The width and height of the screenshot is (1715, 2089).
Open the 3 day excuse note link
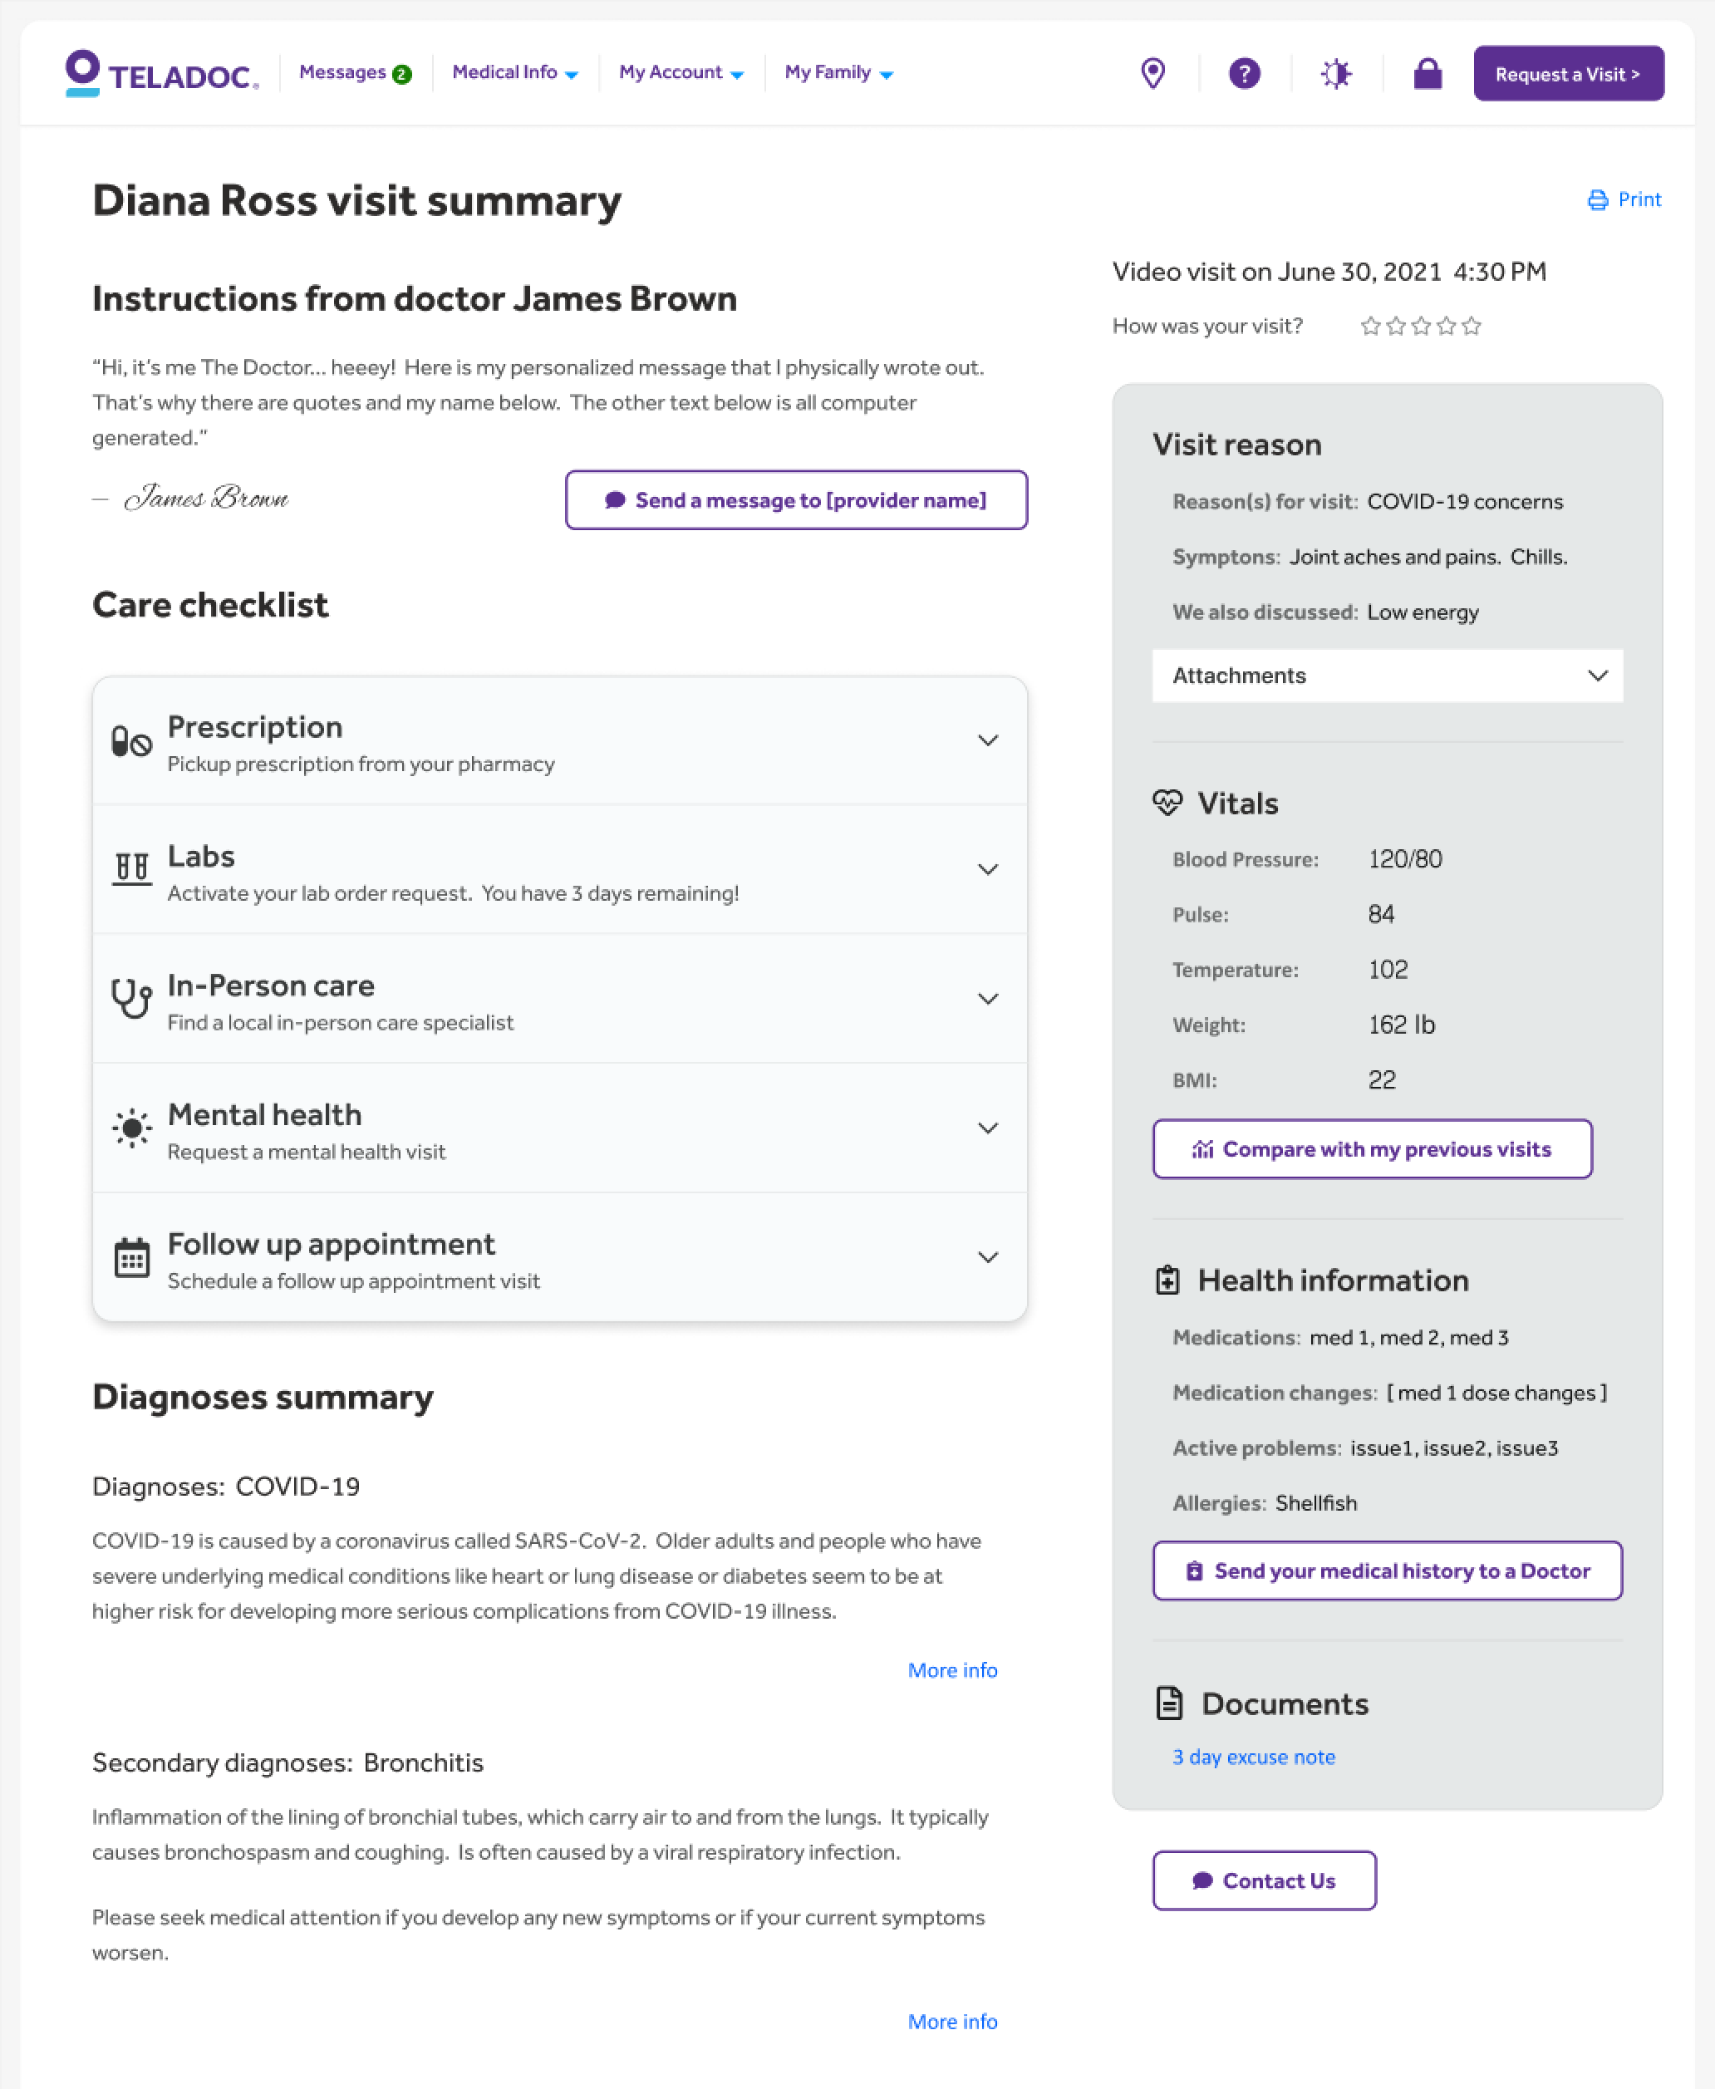[1253, 1756]
